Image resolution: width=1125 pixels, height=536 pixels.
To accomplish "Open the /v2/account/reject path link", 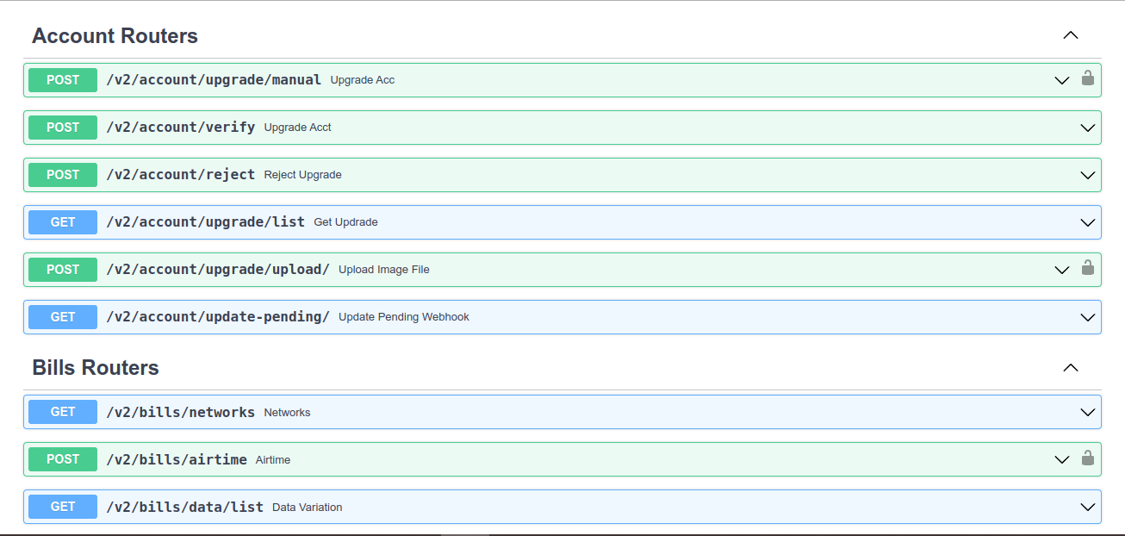I will coord(181,175).
